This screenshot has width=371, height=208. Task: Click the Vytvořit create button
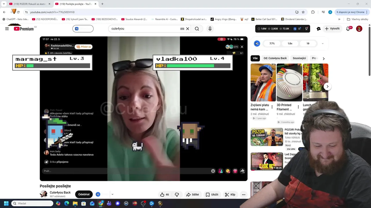pos(332,29)
